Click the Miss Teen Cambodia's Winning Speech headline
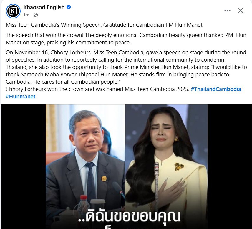 (104, 25)
